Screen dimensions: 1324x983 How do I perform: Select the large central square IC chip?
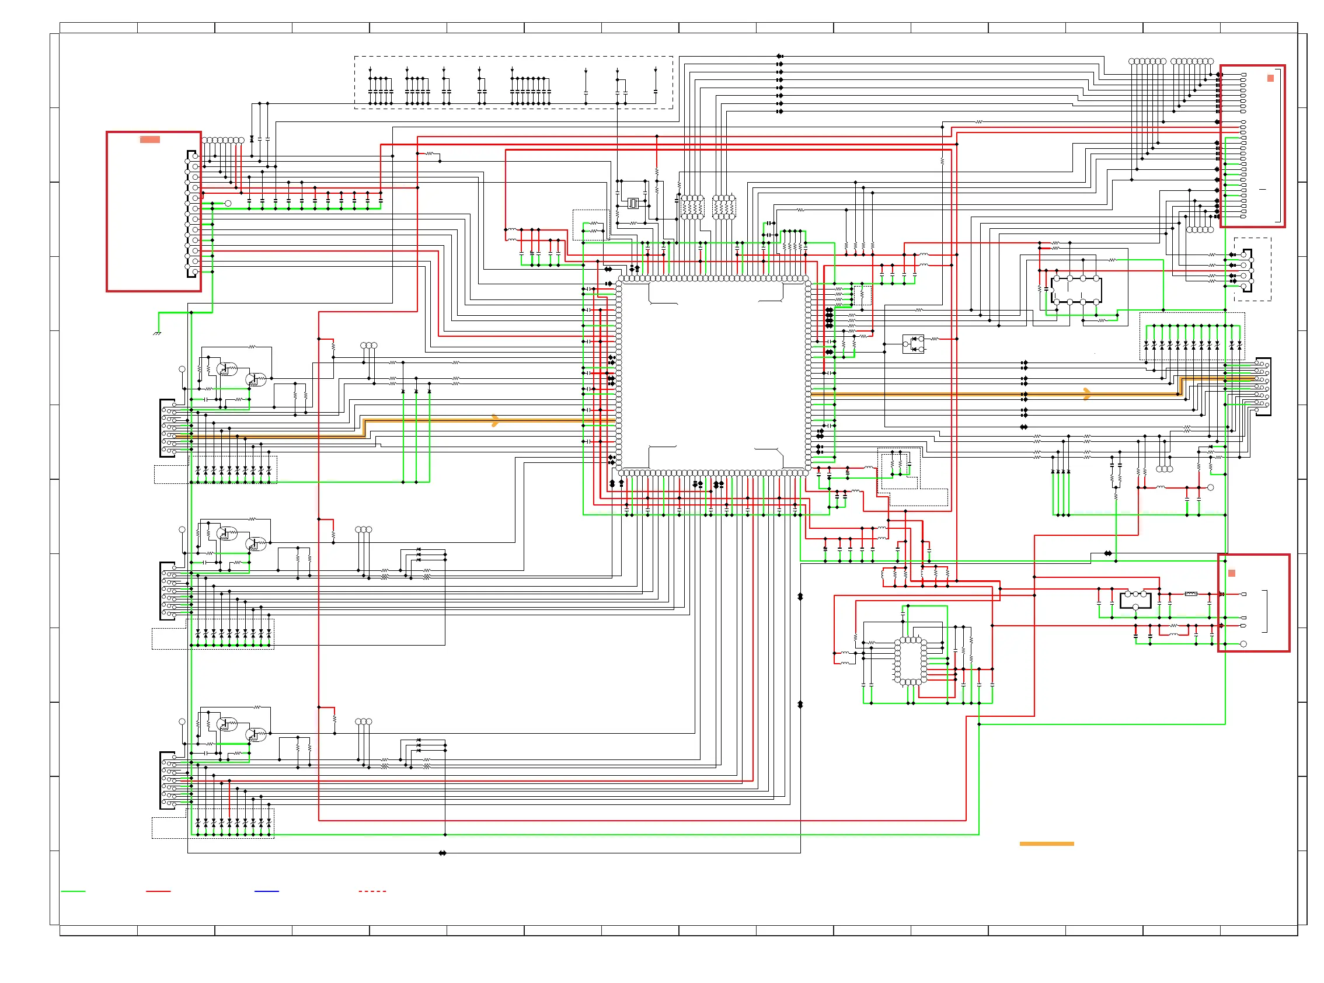713,375
